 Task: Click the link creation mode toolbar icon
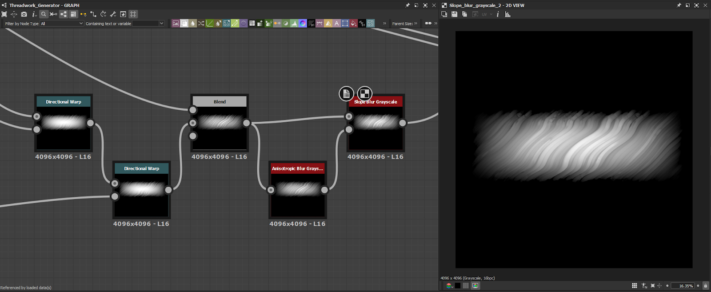(x=428, y=23)
